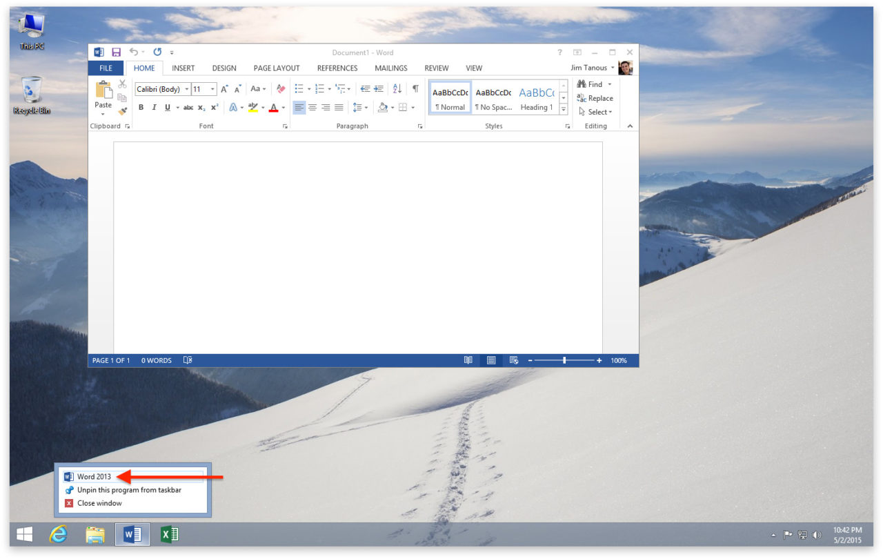
Task: Click the proofing check icon in status bar
Action: click(x=187, y=360)
